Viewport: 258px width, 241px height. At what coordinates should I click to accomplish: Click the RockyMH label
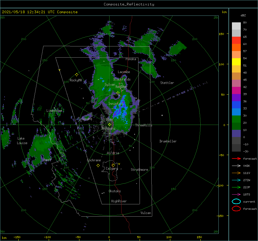(x=76, y=80)
